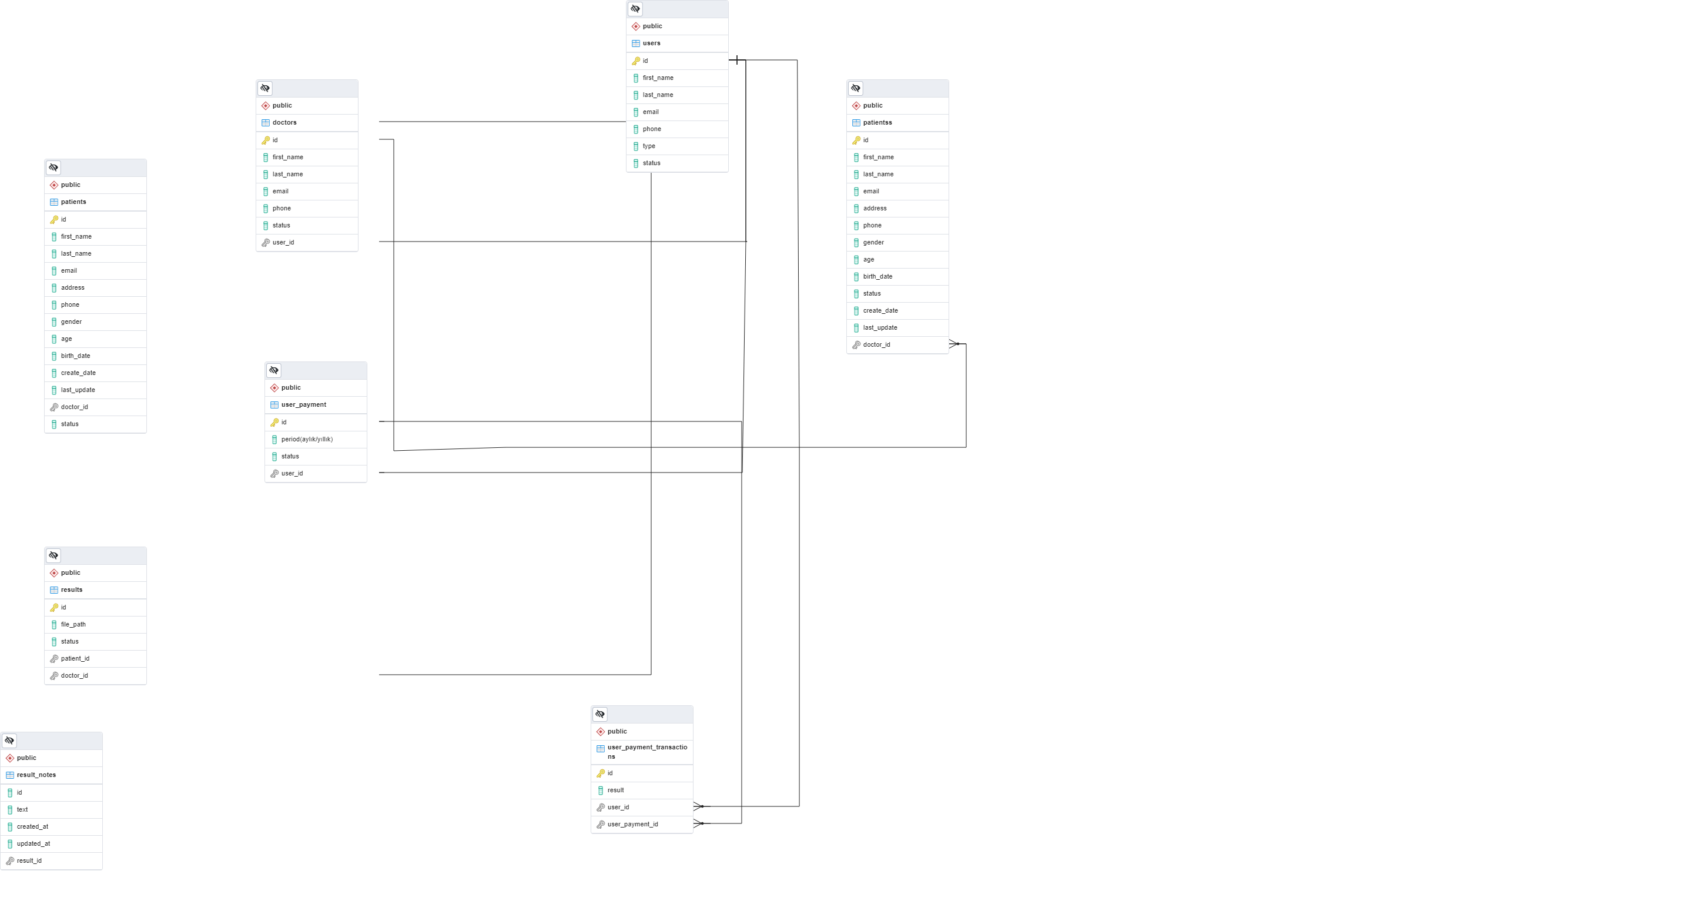Toggle details visibility on user_payment_transactions table
Viewport: 1695px width, 911px height.
(x=600, y=714)
